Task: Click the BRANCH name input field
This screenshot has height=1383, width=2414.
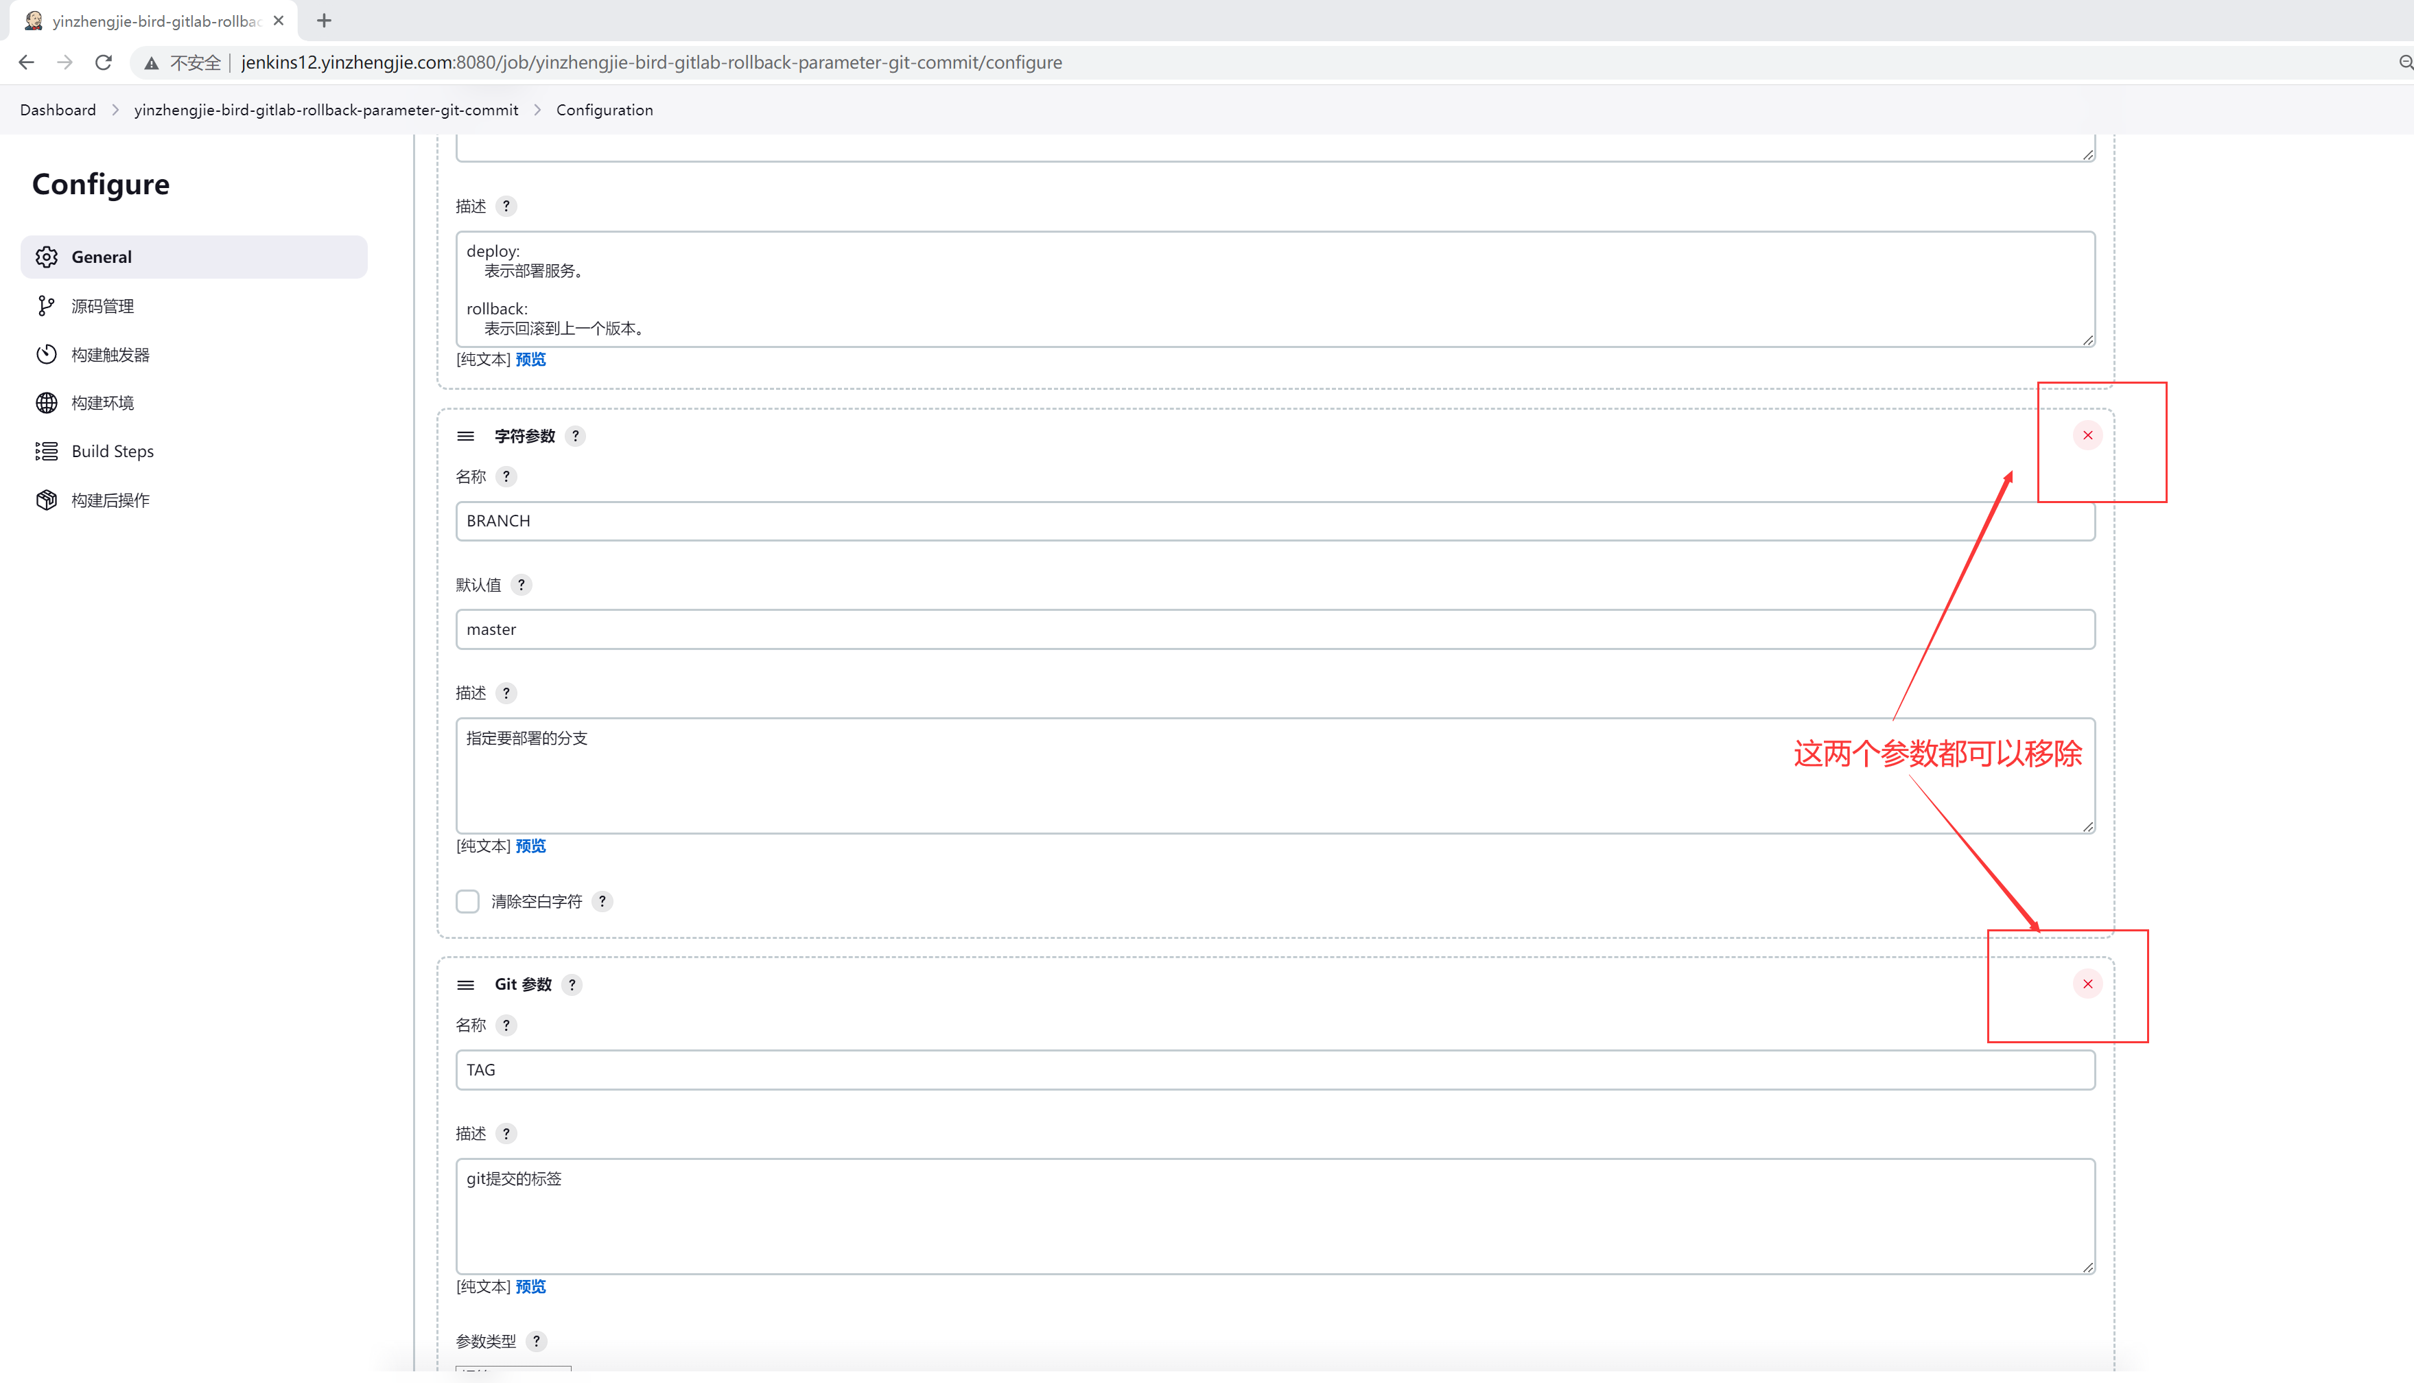Action: point(1274,520)
